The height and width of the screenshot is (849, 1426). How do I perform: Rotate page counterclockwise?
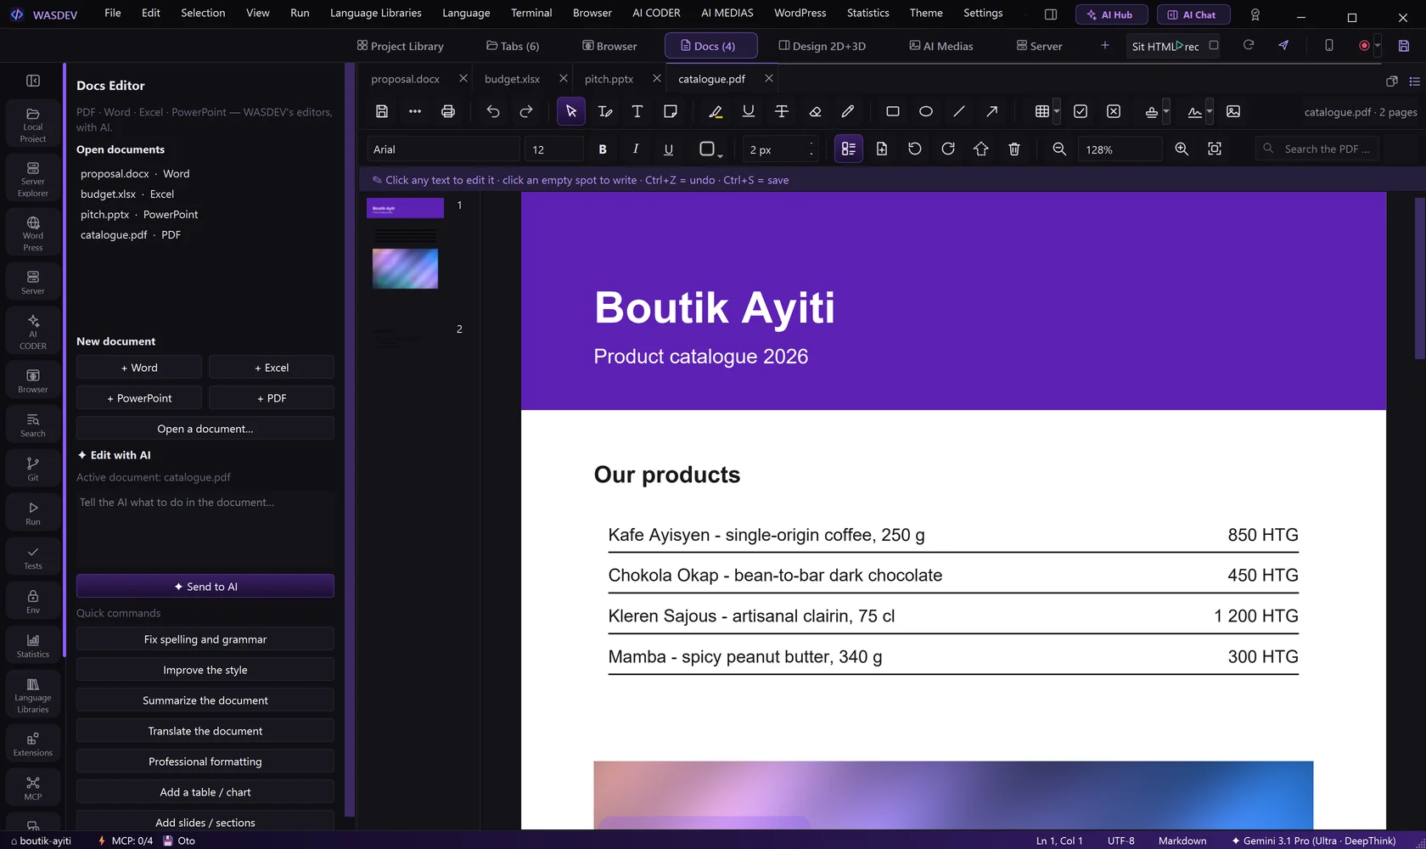(x=915, y=149)
